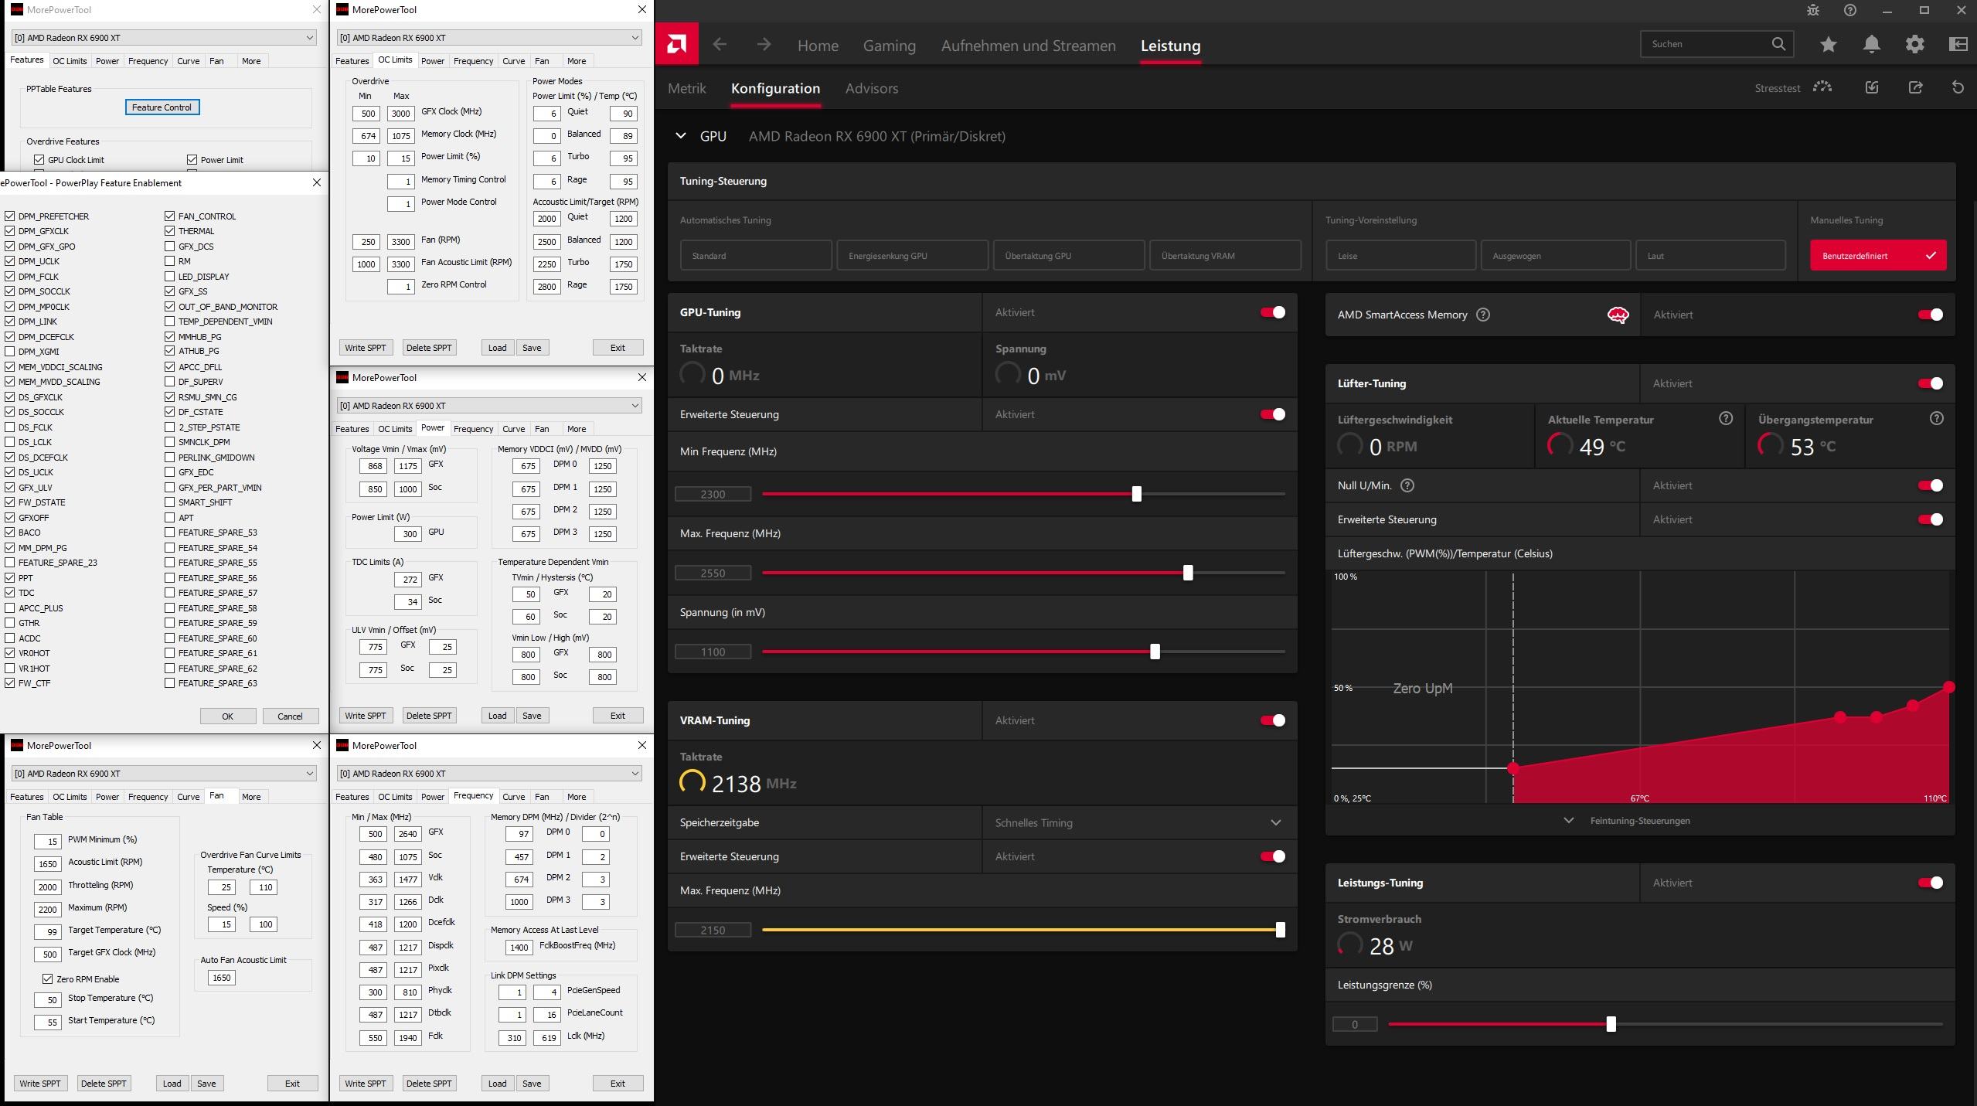Screen dimensions: 1977x1106
Task: Click the export profile icon
Action: coord(1915,87)
